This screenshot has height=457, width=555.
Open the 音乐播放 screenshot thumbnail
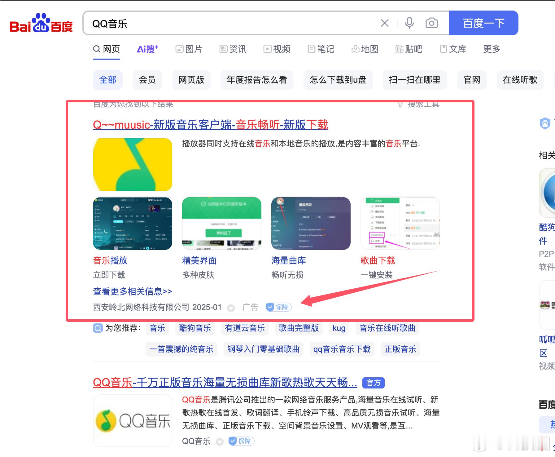(133, 224)
